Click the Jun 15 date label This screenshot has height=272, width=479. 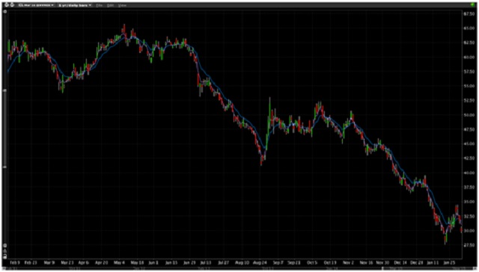pos(172,262)
